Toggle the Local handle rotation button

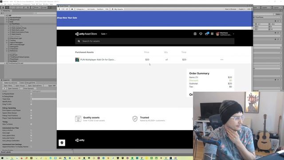[x=43, y=8]
